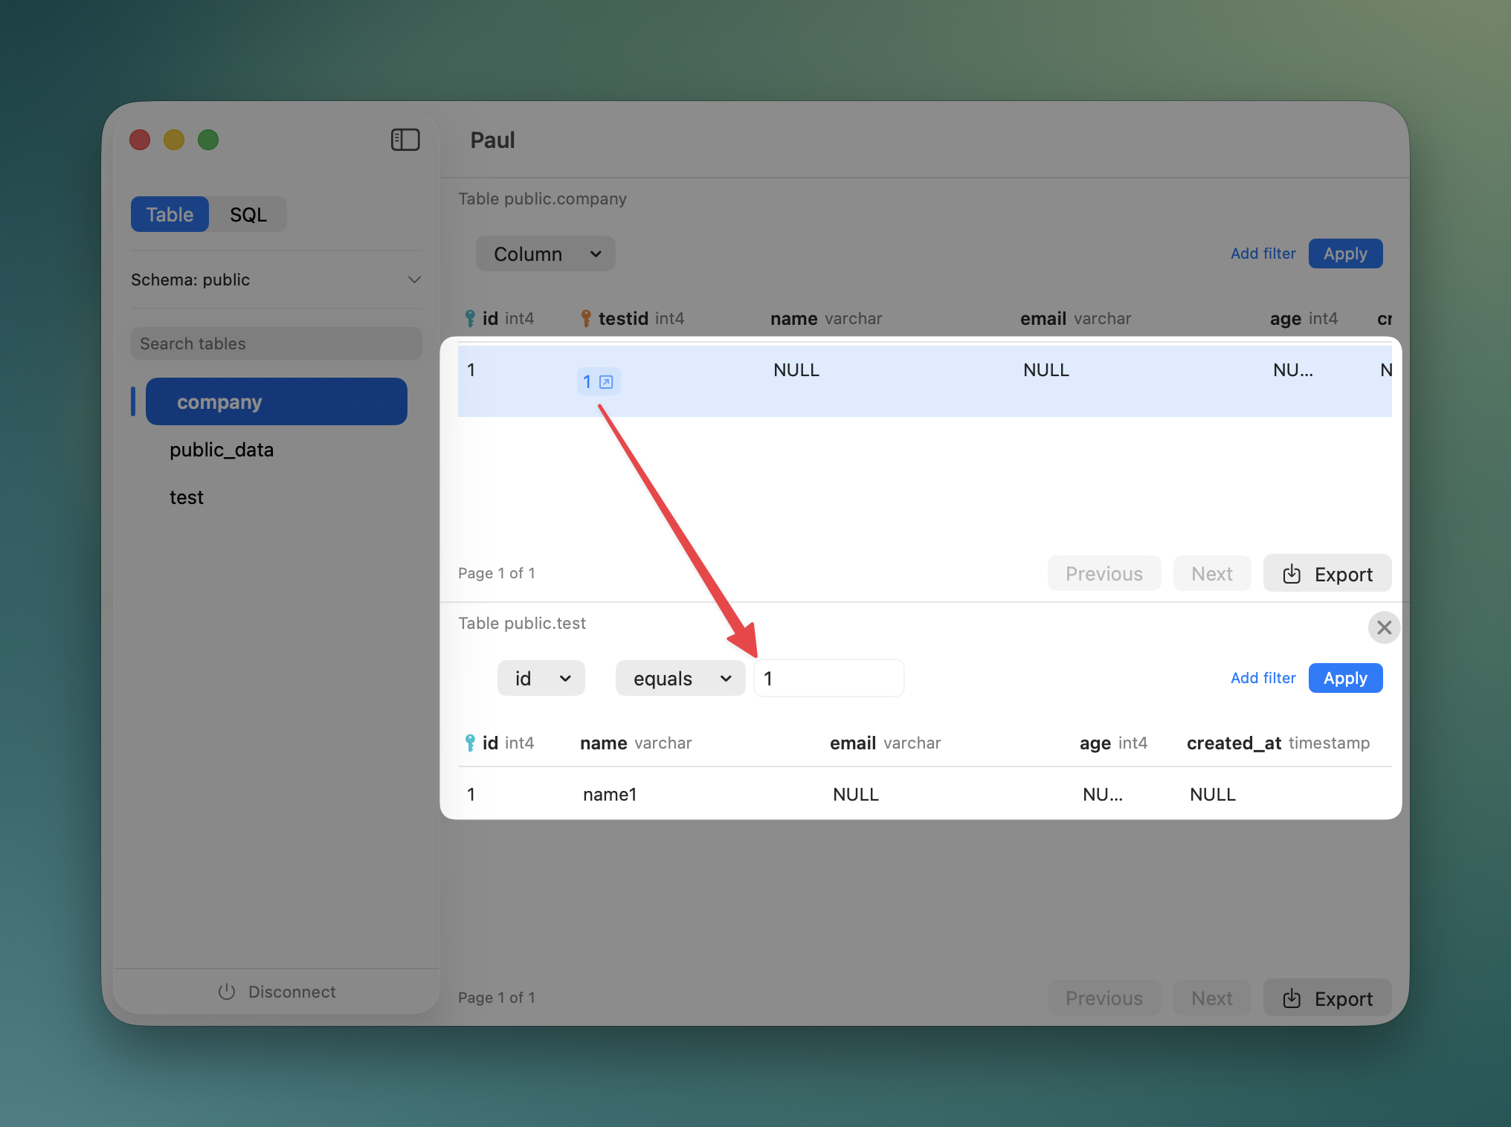This screenshot has width=1511, height=1127.
Task: Toggle the left sidebar panel
Action: click(x=405, y=139)
